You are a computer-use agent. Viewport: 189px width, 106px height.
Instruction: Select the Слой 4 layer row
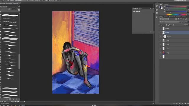coord(174,49)
